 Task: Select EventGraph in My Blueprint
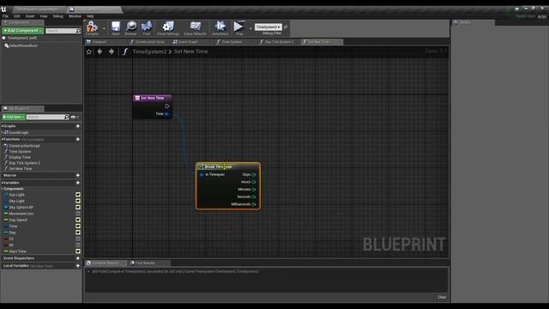tap(19, 133)
